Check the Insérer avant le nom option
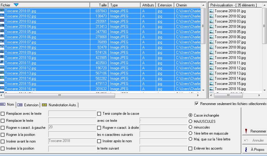Screen dimensions: 267x156 [3, 141]
